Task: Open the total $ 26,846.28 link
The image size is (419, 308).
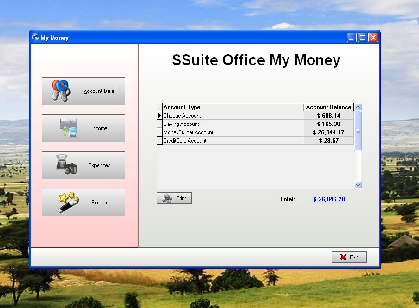Action: (329, 199)
